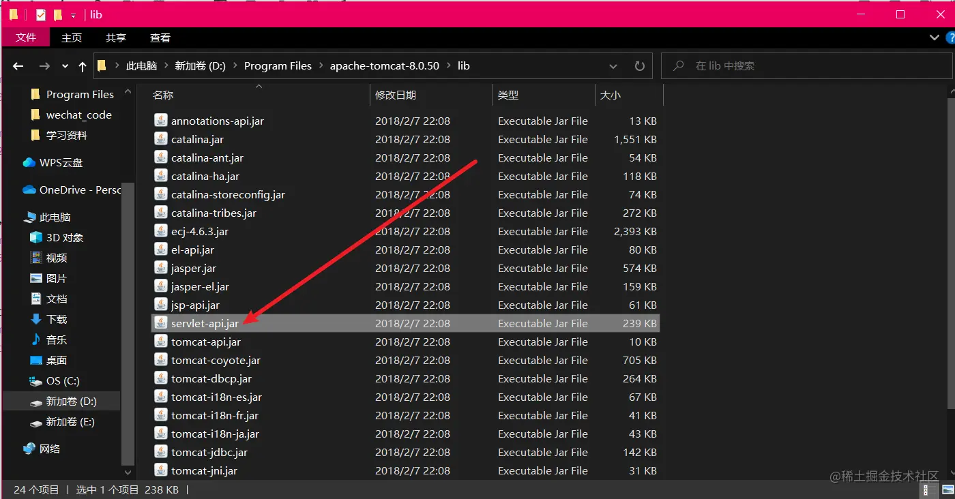Viewport: 955px width, 499px height.
Task: Click the 音乐 music note icon
Action: coord(36,339)
